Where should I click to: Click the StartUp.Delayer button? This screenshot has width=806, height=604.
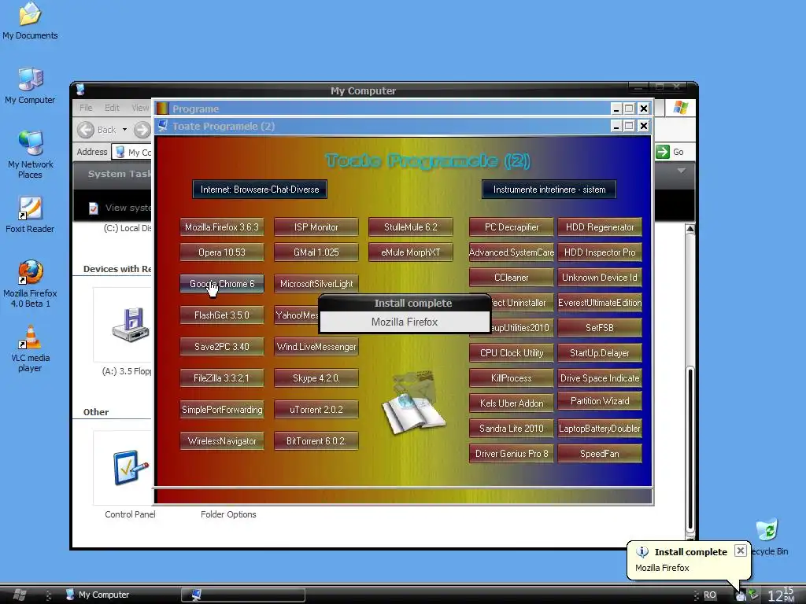600,353
